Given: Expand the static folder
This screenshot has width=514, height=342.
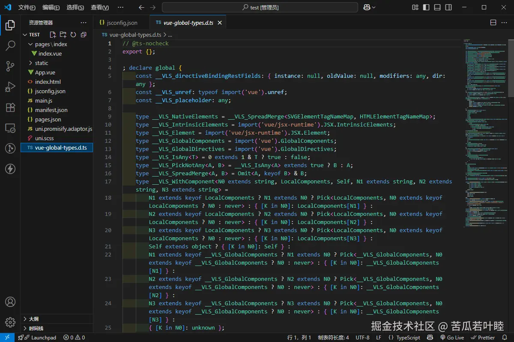Looking at the screenshot, I should pos(41,63).
